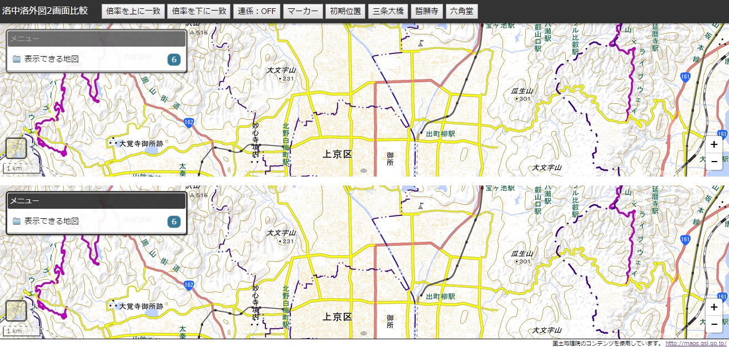Open the upper map メニュー header
This screenshot has height=357, width=729.
coord(96,39)
